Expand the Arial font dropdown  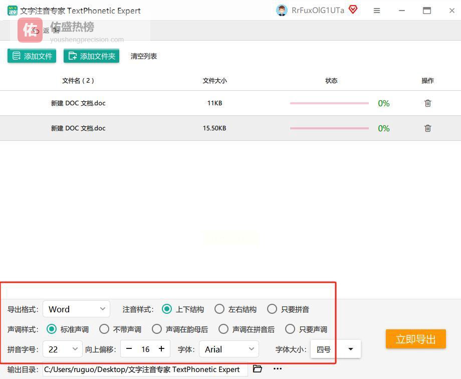(229, 349)
